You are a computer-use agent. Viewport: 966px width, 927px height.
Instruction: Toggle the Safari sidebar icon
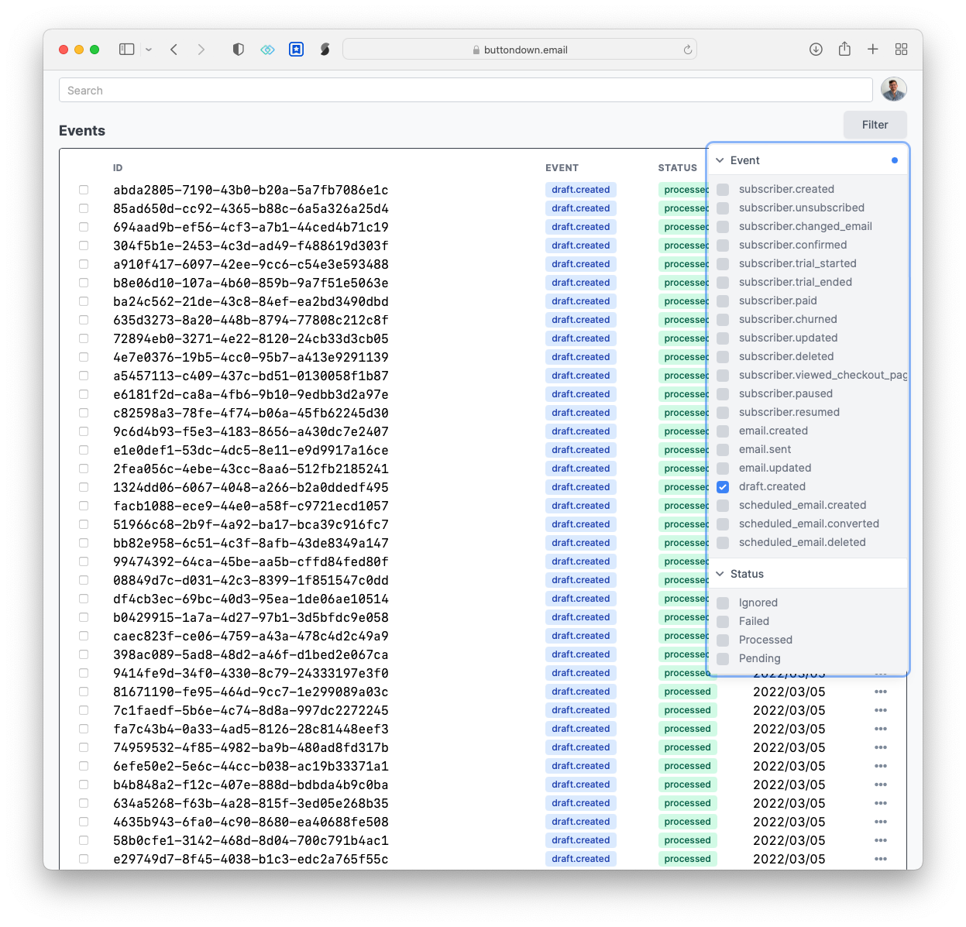coord(126,50)
